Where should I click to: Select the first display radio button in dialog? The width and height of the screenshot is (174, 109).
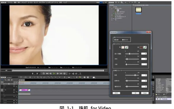pyautogui.click(x=115, y=40)
